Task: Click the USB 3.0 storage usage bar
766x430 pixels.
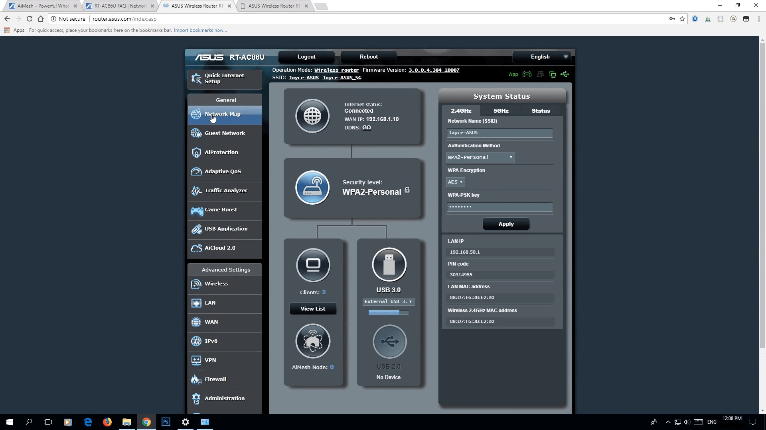Action: click(388, 313)
